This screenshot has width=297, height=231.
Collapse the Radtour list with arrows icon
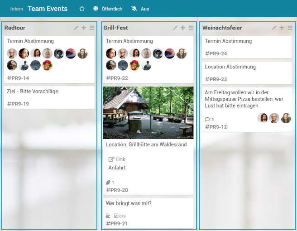point(76,28)
